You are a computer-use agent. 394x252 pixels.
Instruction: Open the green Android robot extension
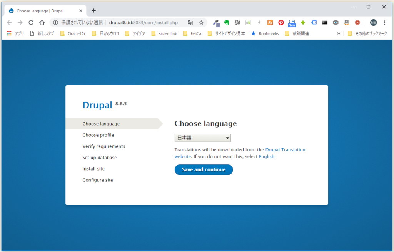click(303, 23)
